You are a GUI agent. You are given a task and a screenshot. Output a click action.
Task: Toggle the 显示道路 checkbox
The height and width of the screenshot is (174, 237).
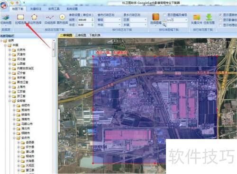[x=220, y=15]
